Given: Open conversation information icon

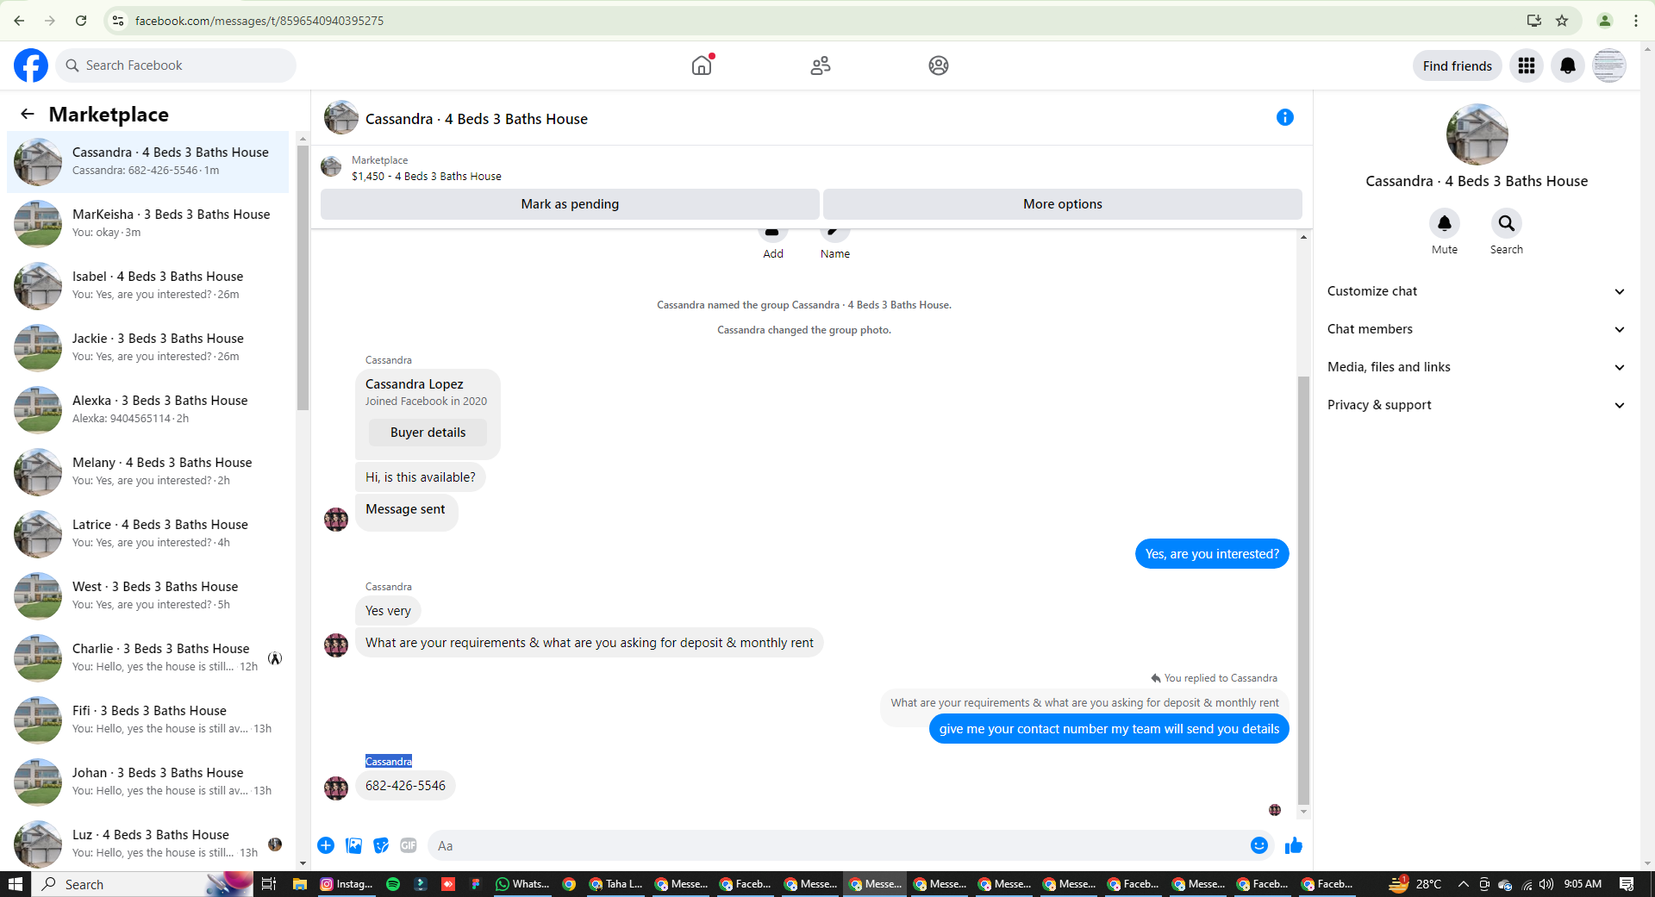Looking at the screenshot, I should 1285,117.
